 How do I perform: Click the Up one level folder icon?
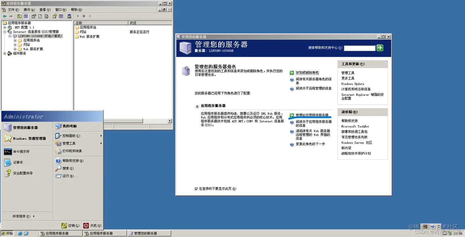pyautogui.click(x=19, y=16)
